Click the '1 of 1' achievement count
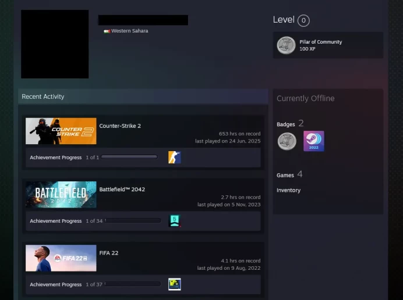The height and width of the screenshot is (300, 403). click(x=92, y=158)
